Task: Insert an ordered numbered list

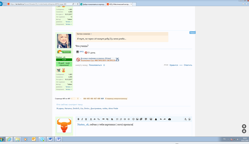Action: 121,119
